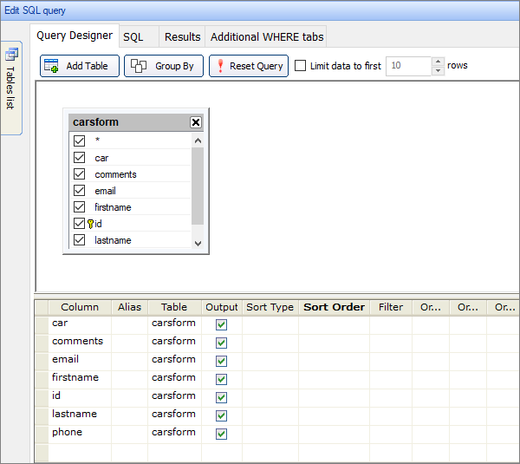Decrease row limit with down spinner arrow
The height and width of the screenshot is (464, 520).
[438, 71]
